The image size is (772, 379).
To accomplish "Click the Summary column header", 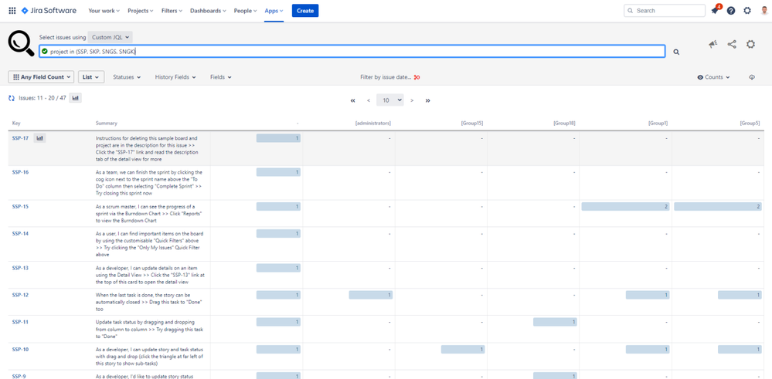I will pos(107,123).
